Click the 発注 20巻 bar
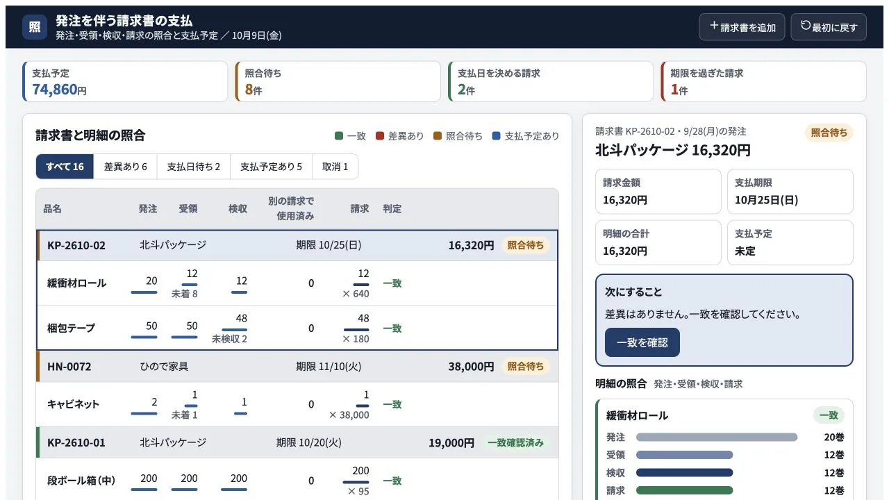The height and width of the screenshot is (500, 889). [x=717, y=437]
